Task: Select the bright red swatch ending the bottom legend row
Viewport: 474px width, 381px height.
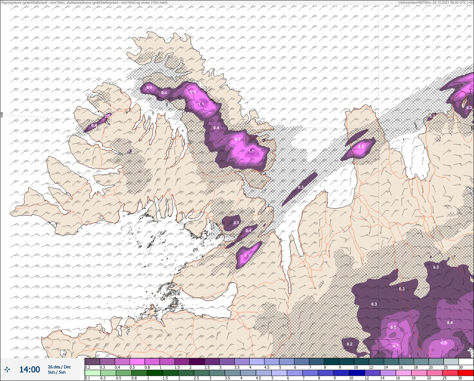Action: point(466,373)
